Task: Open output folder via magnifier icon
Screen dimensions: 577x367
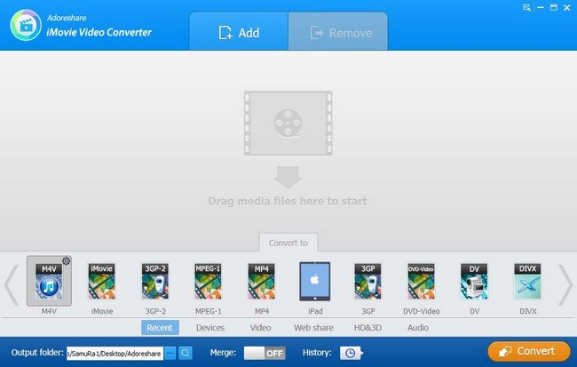Action: point(186,353)
